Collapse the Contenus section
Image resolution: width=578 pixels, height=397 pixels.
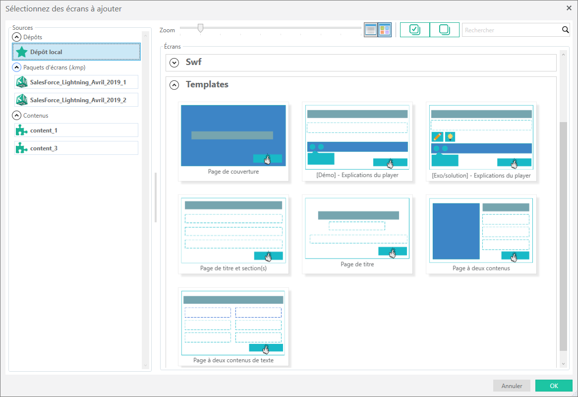[16, 116]
